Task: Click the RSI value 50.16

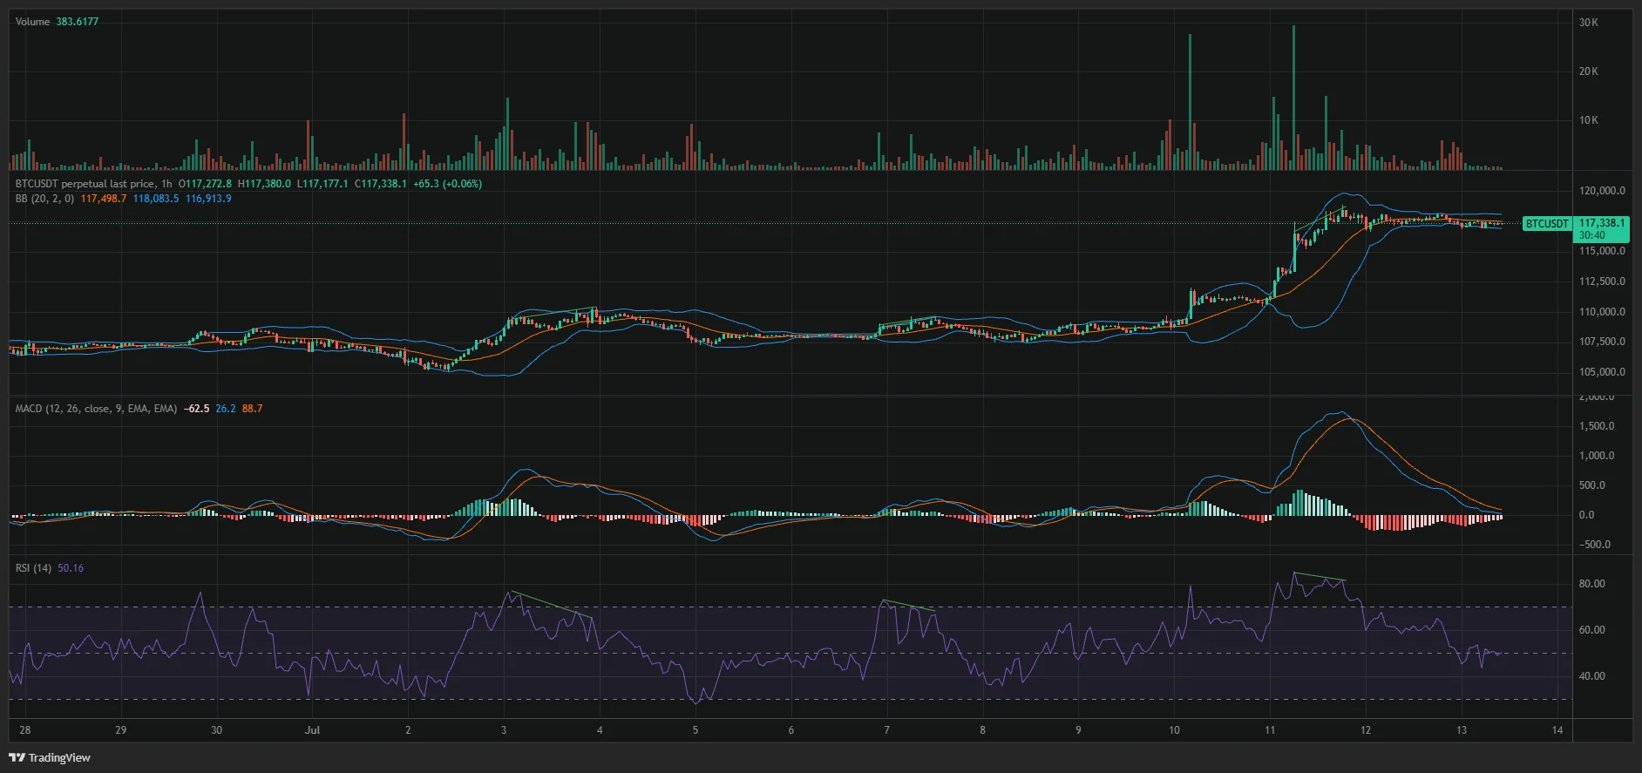Action: point(71,568)
